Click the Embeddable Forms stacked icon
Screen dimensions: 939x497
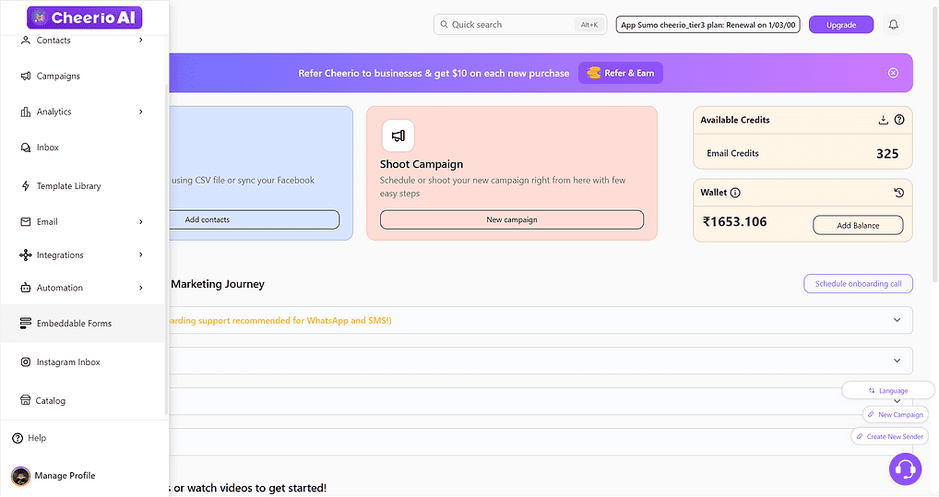pos(25,324)
